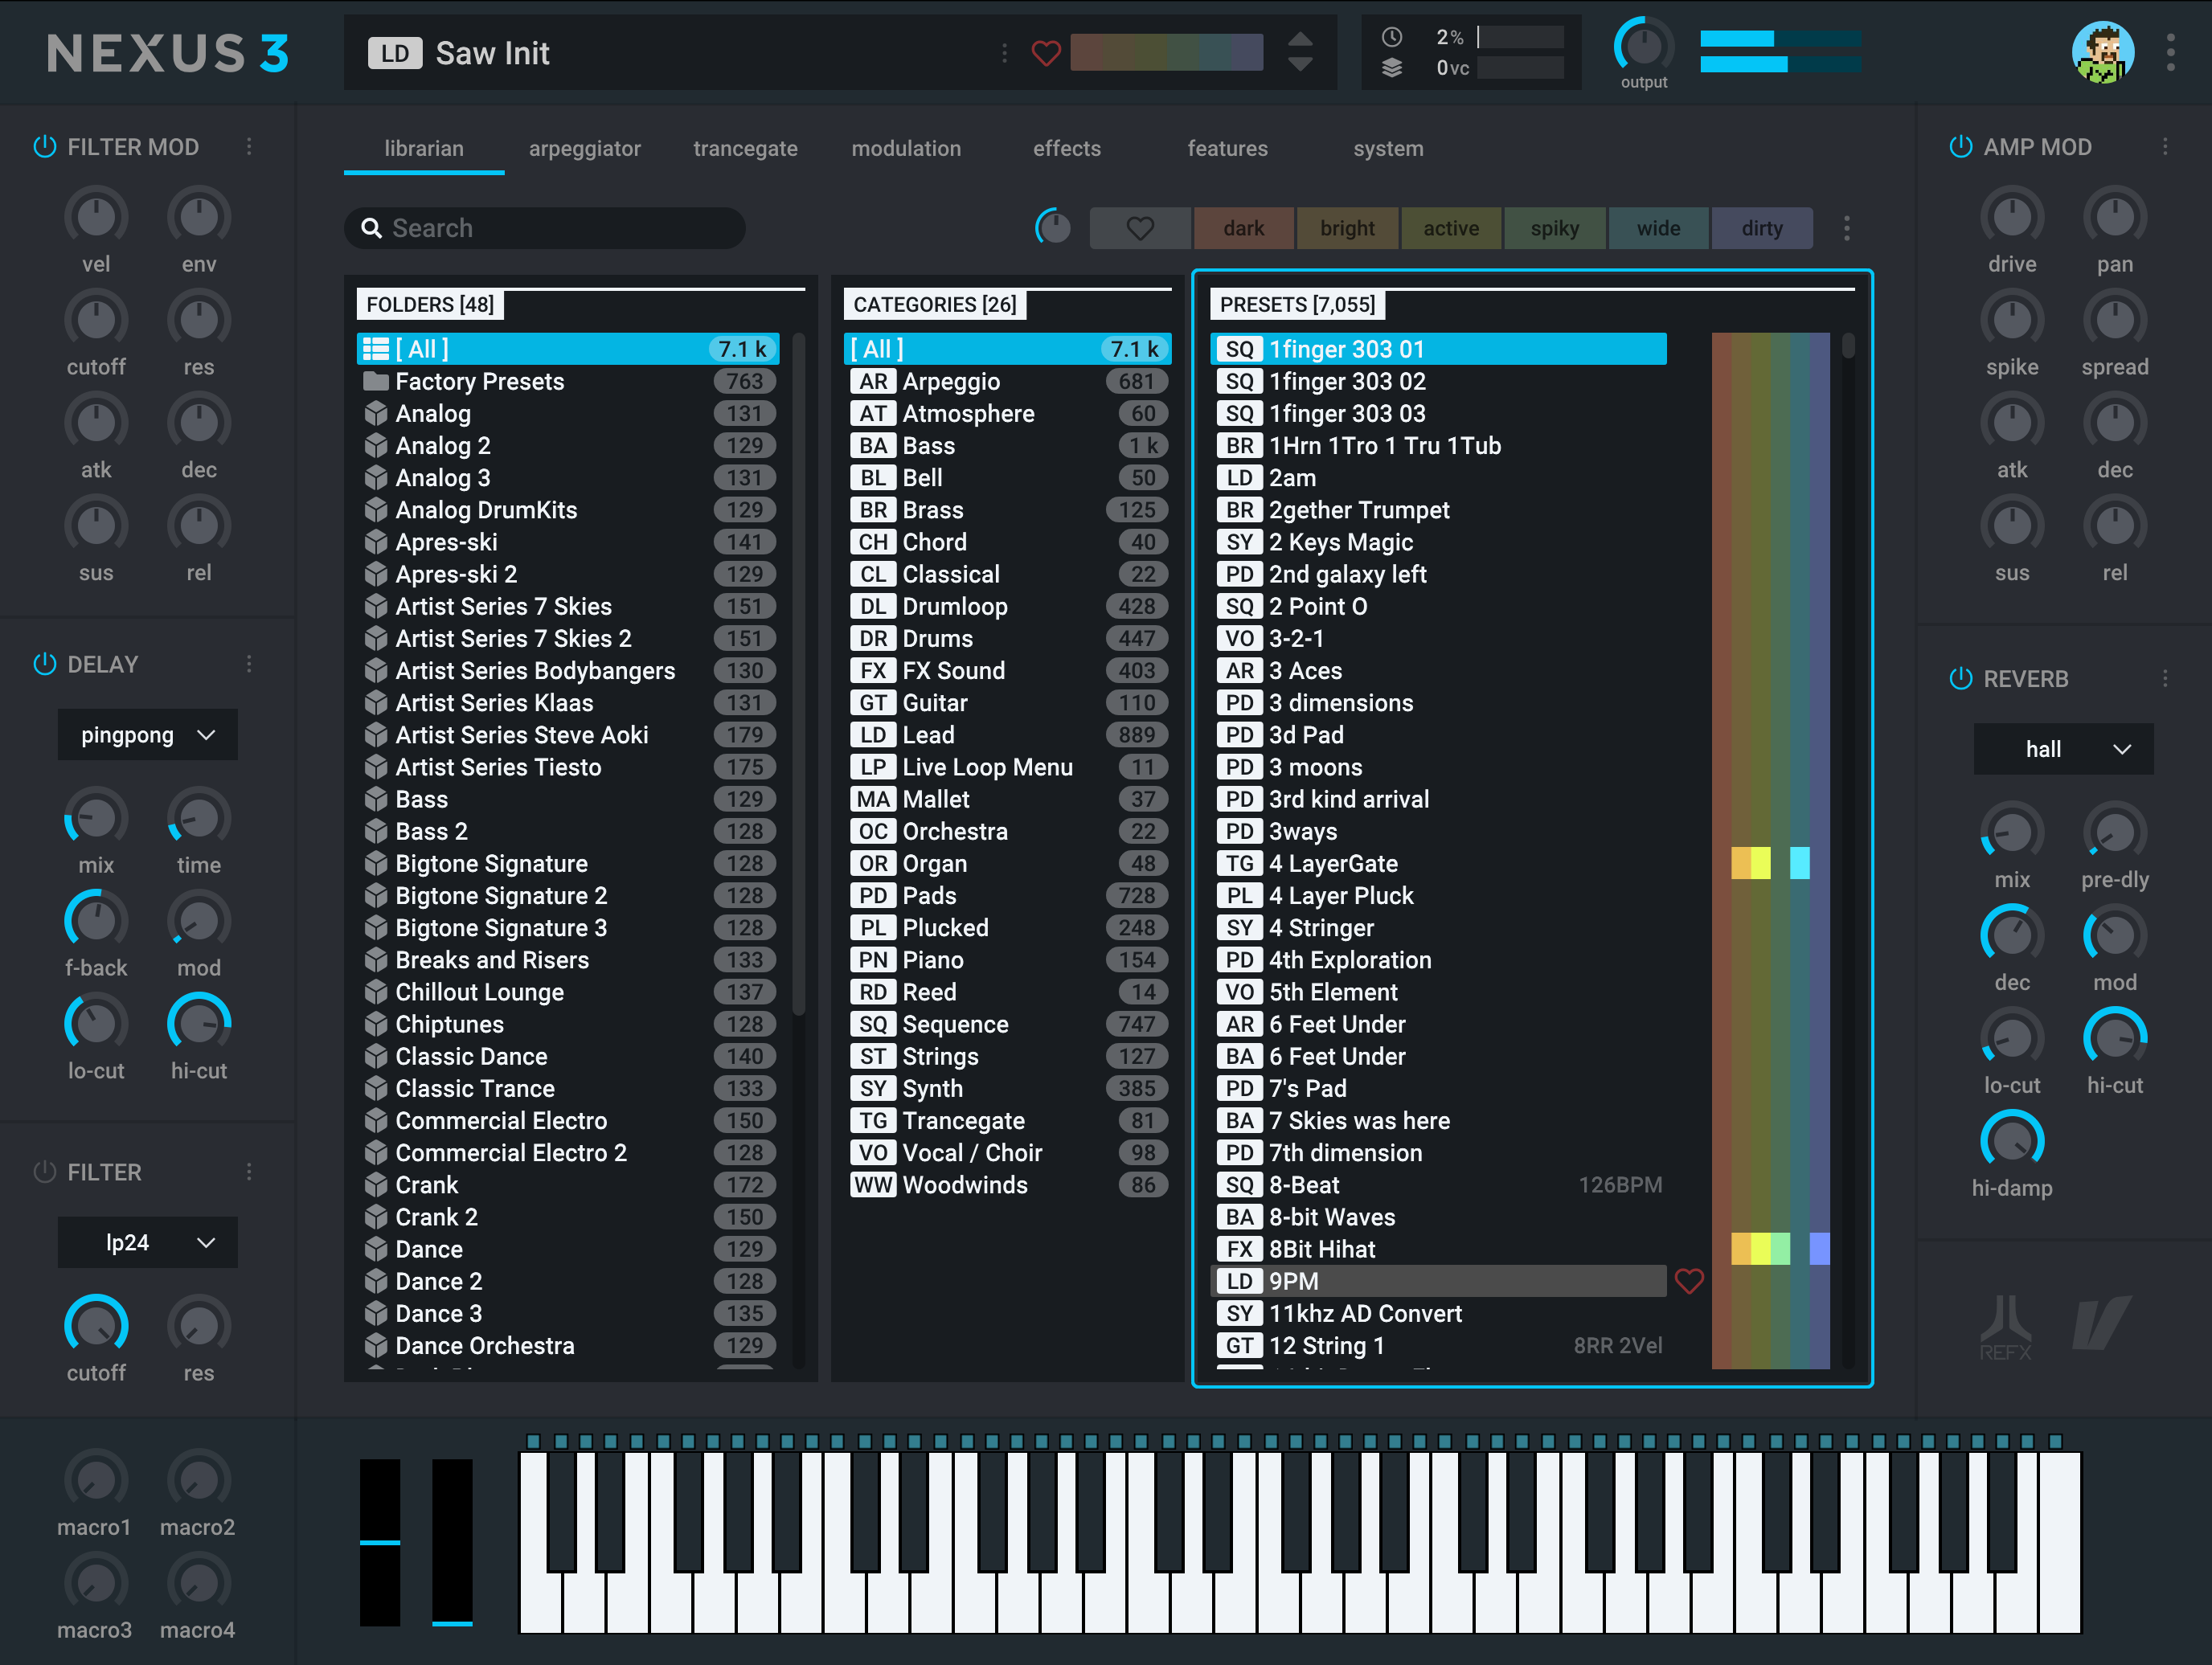The image size is (2212, 1665).
Task: Switch to the features tab
Action: [x=1227, y=149]
